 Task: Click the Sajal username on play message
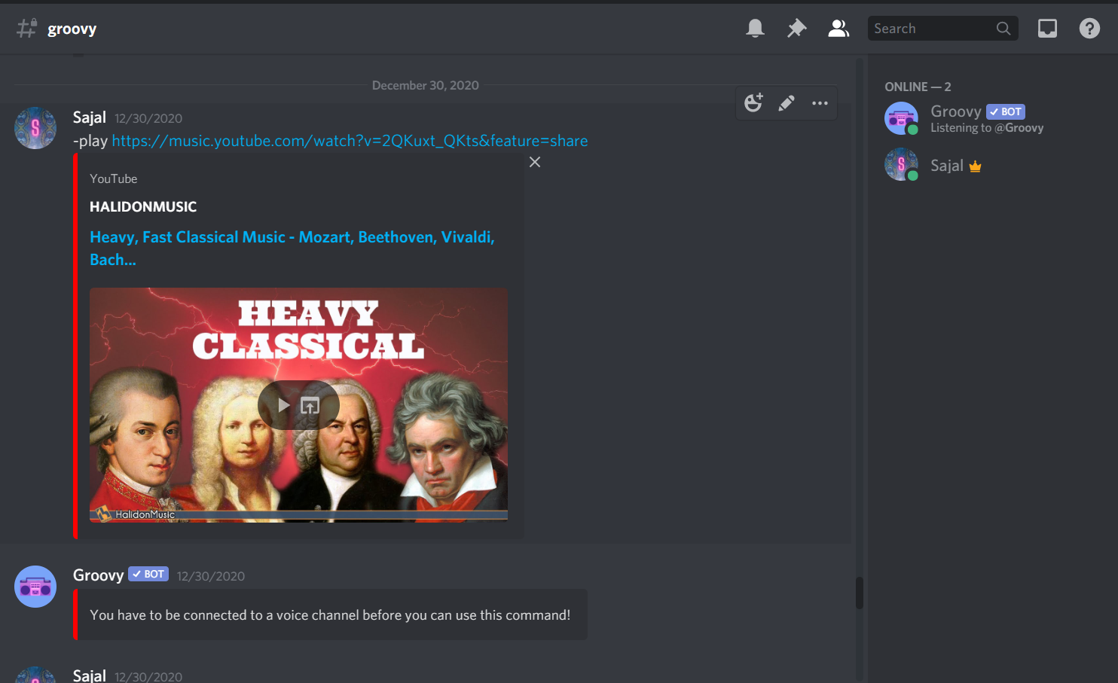(x=90, y=117)
